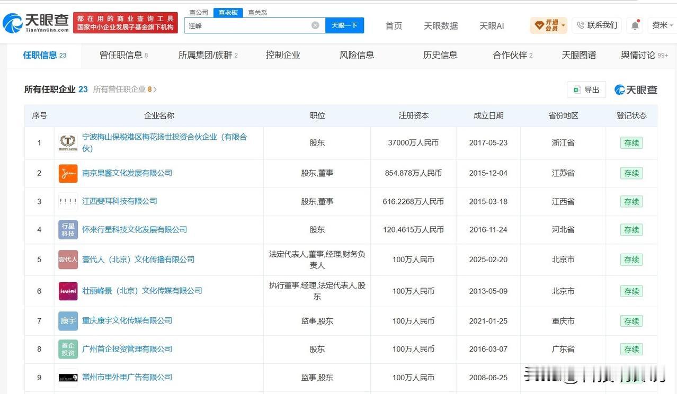Click the 存续 status badge for 重庆康宇文化传媒
This screenshot has height=394, width=677.
631,321
